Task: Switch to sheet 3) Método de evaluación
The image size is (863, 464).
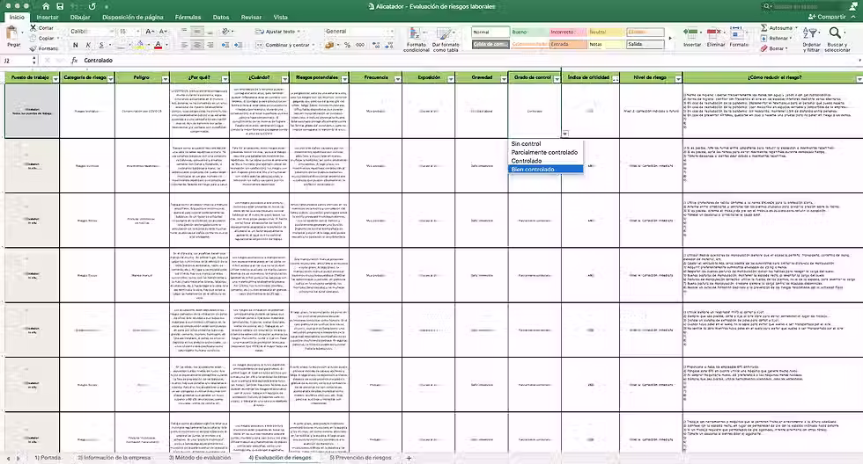Action: [x=199, y=458]
